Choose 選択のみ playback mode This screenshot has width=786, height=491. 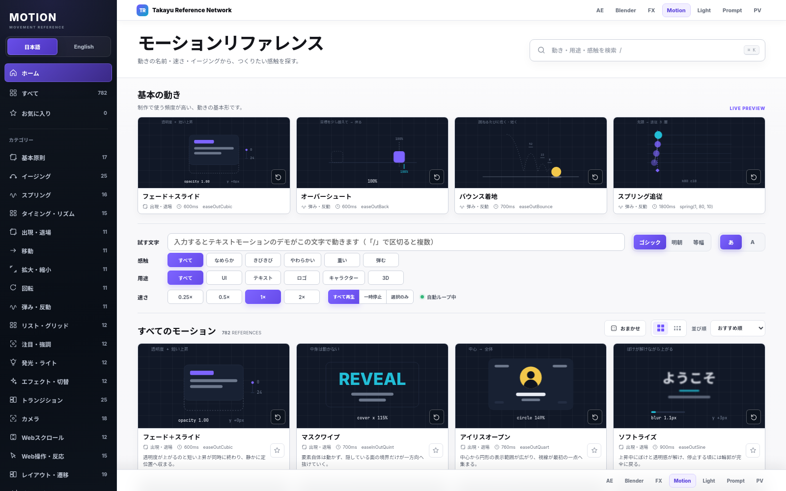(400, 297)
